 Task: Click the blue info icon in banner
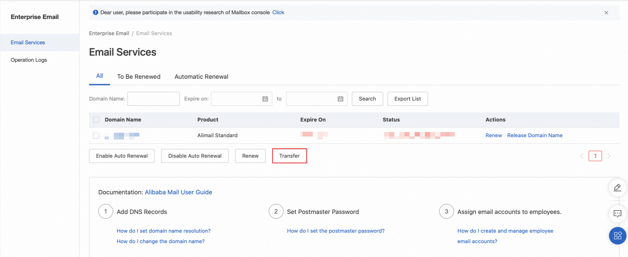pos(96,13)
